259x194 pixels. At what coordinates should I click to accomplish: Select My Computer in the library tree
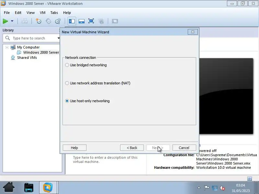pyautogui.click(x=28, y=47)
